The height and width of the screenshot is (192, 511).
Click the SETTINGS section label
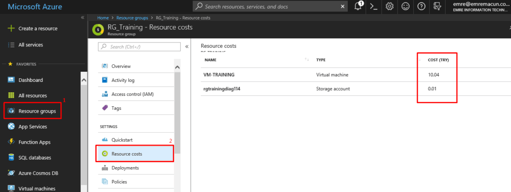108,127
